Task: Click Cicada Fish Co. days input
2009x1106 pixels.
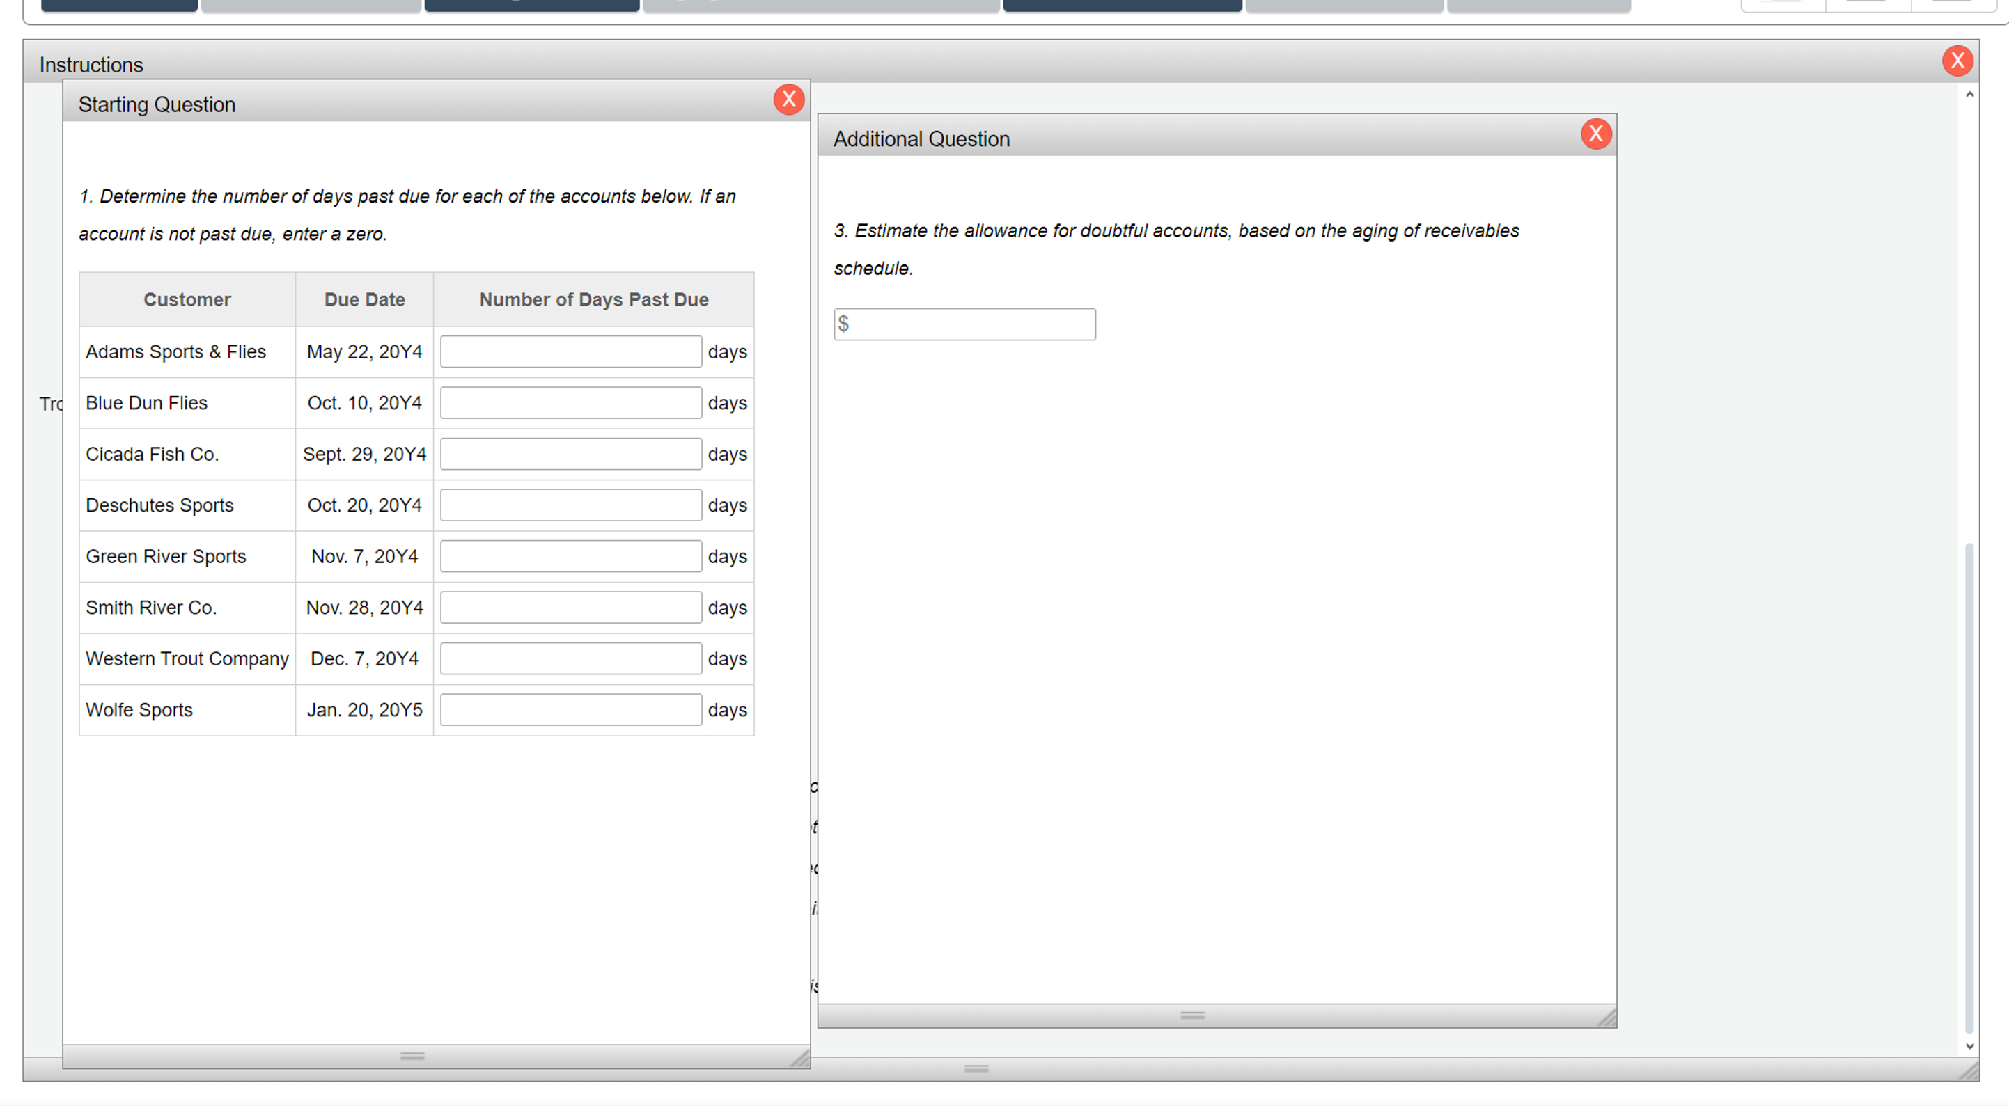Action: [570, 455]
